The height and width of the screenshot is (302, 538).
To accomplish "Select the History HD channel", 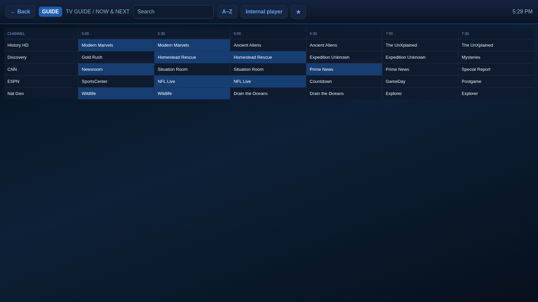I will (x=41, y=45).
